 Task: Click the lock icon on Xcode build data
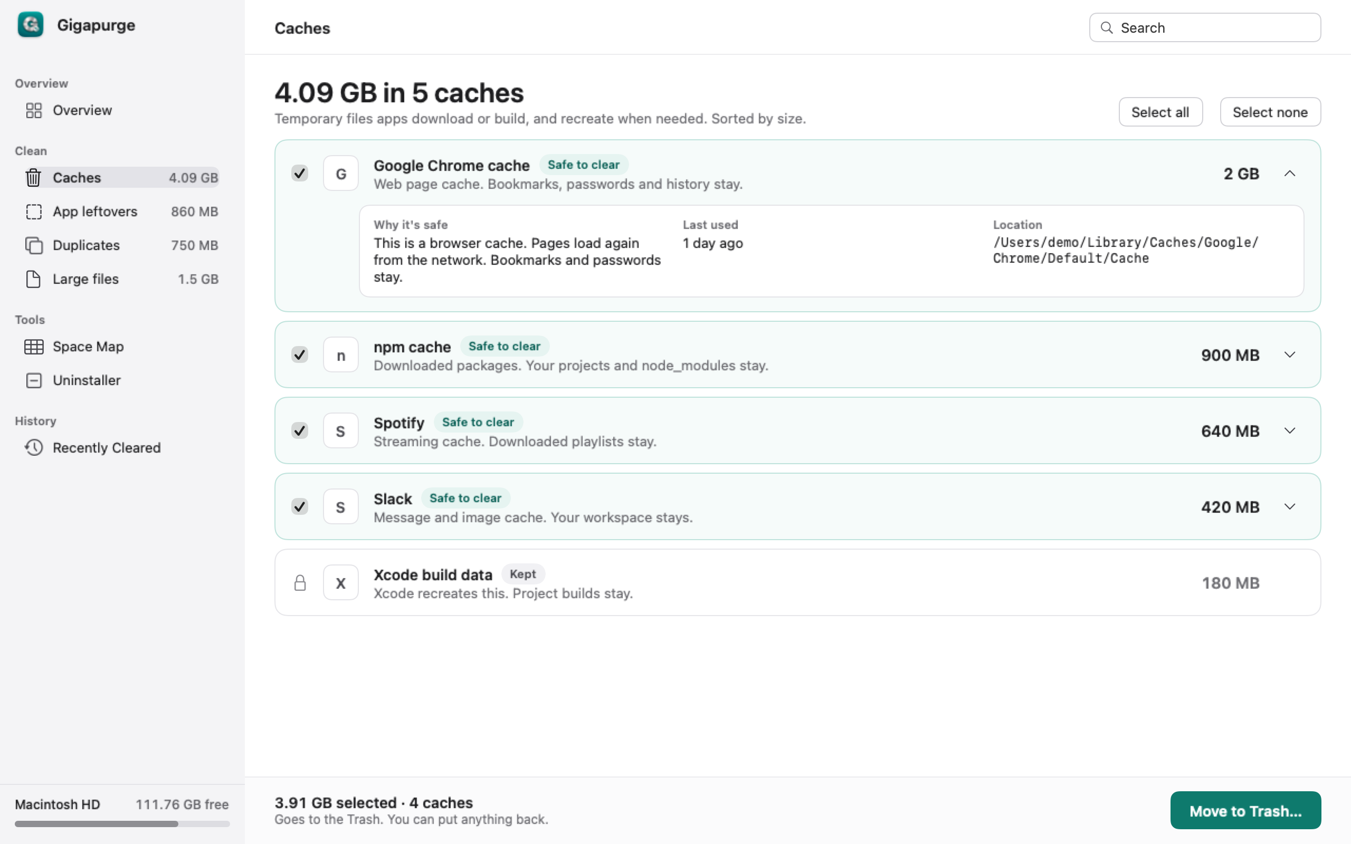click(x=300, y=583)
